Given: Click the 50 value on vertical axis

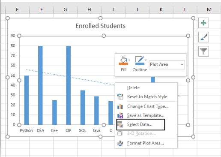Looking at the screenshot, I should [13, 75].
